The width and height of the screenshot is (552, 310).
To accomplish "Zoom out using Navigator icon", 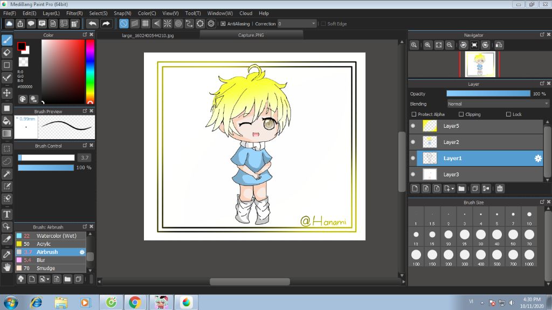I will click(x=450, y=45).
